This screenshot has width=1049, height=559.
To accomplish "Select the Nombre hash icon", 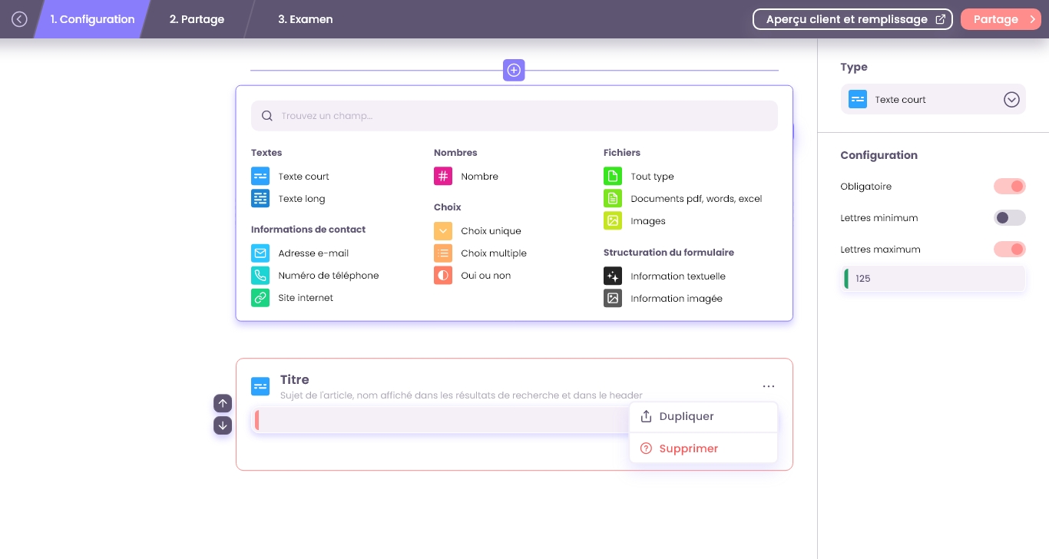I will [443, 177].
